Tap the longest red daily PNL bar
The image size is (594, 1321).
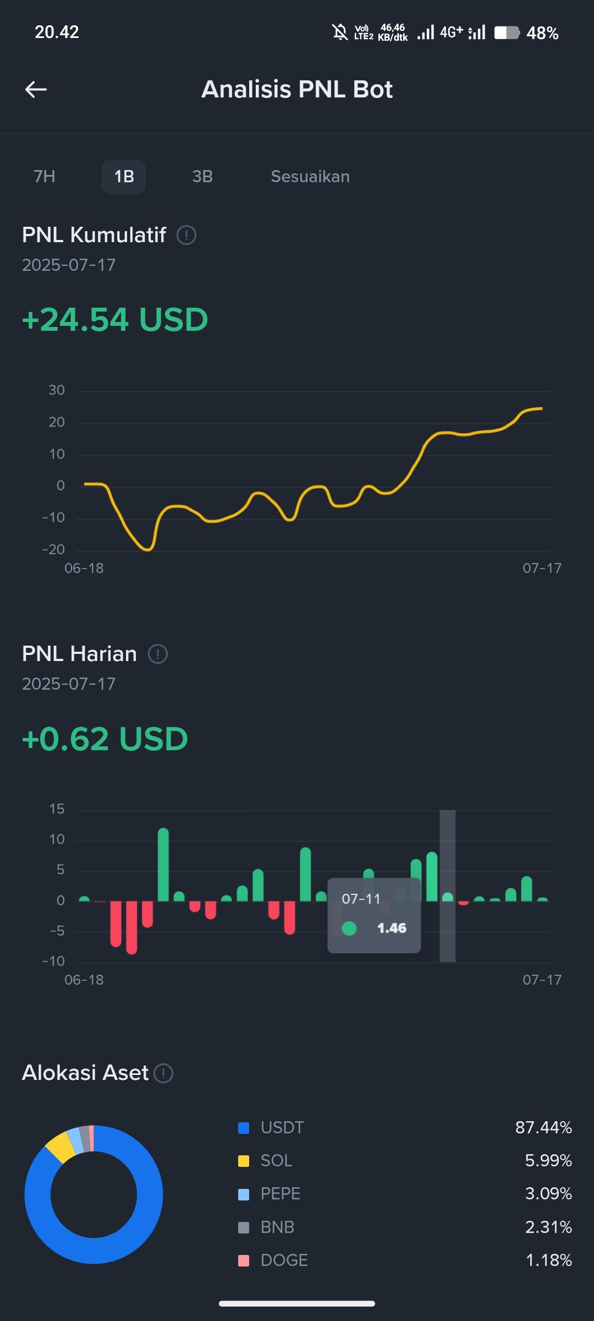(x=131, y=927)
